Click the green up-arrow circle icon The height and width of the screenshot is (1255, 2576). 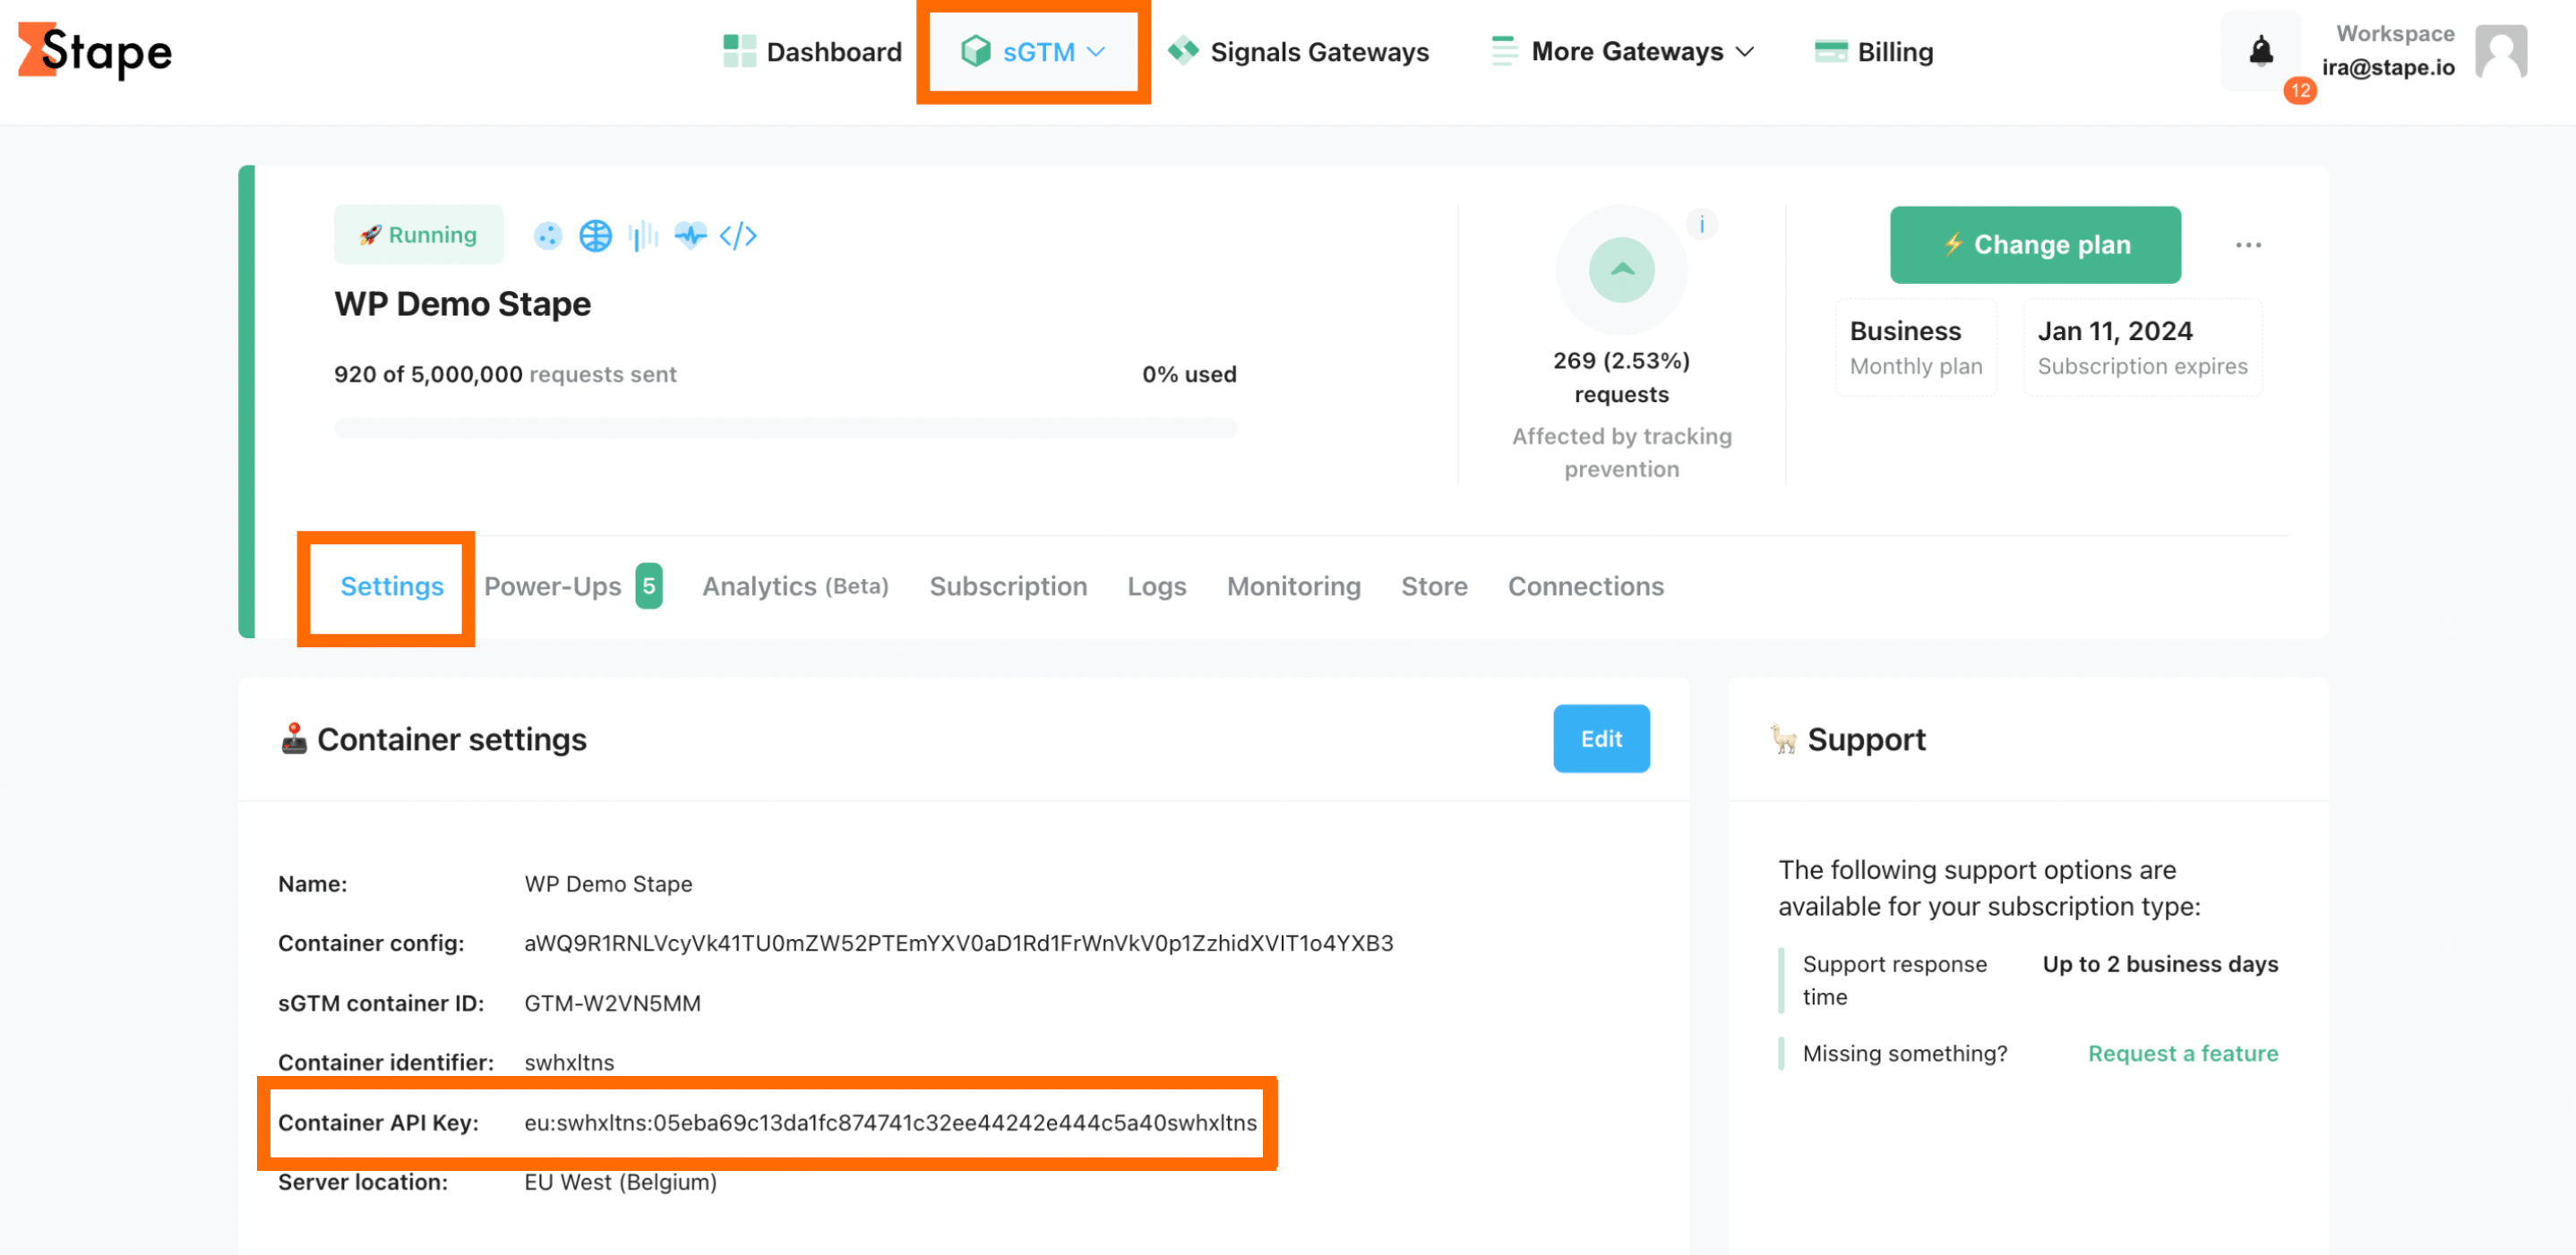1621,269
